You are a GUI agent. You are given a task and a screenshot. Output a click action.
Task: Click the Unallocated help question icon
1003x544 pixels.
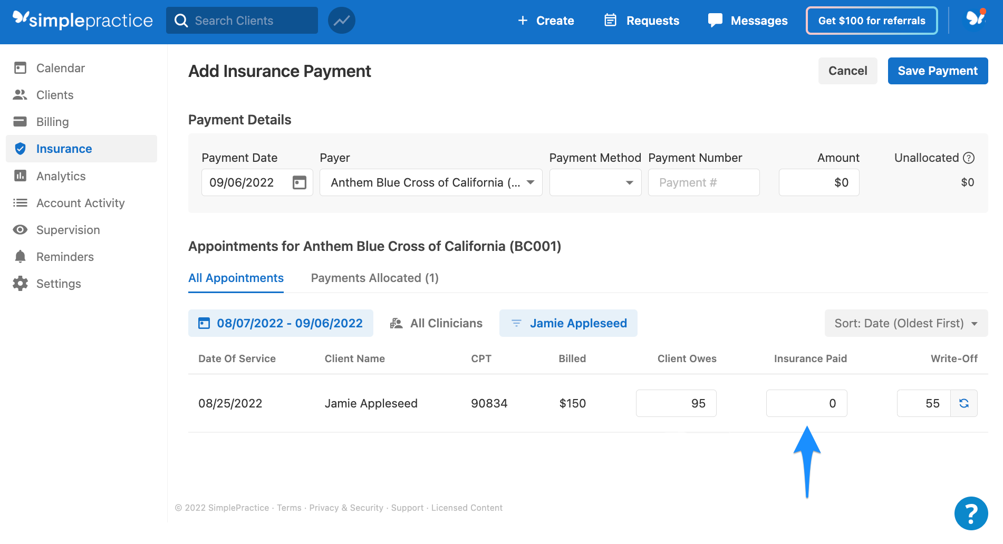click(969, 158)
